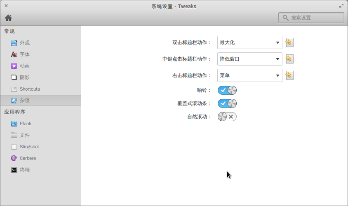The width and height of the screenshot is (348, 206).
Task: Revert 中键点击标题栏动作 setting to default
Action: pyautogui.click(x=289, y=59)
